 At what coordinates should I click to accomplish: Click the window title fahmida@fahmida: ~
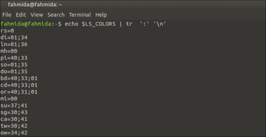(x=35, y=5)
